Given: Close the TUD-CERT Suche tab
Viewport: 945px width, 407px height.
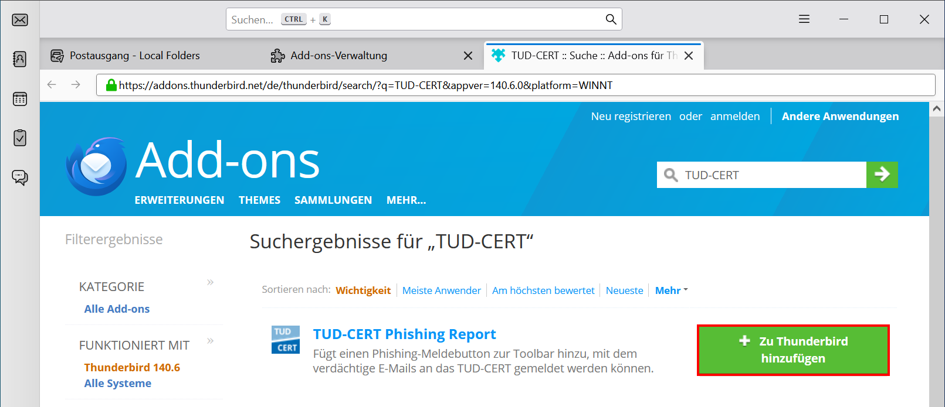Looking at the screenshot, I should [689, 56].
